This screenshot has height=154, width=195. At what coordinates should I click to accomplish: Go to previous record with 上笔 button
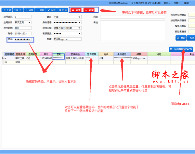pyautogui.click(x=7, y=10)
